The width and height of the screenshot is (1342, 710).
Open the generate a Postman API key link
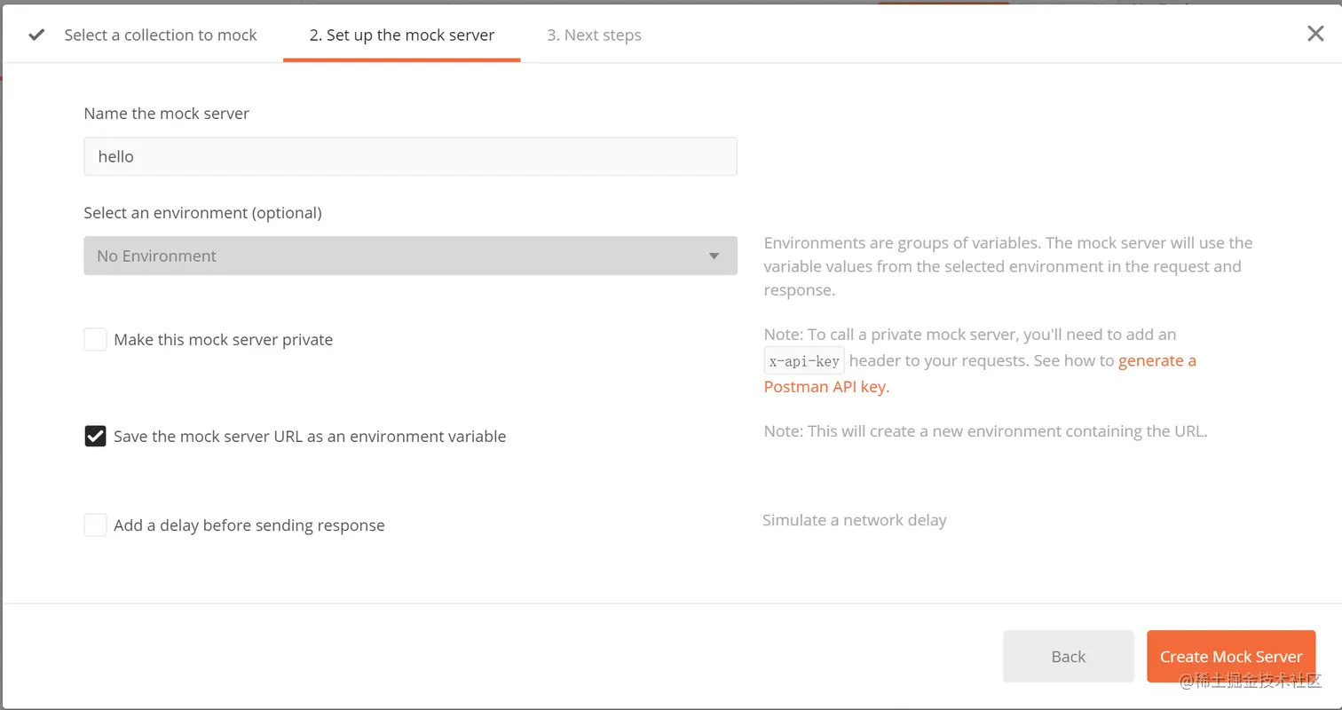1156,361
